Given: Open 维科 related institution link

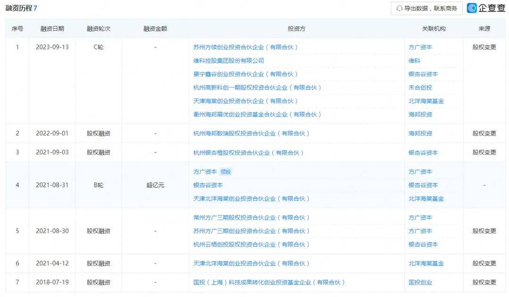Looking at the screenshot, I should tap(414, 61).
